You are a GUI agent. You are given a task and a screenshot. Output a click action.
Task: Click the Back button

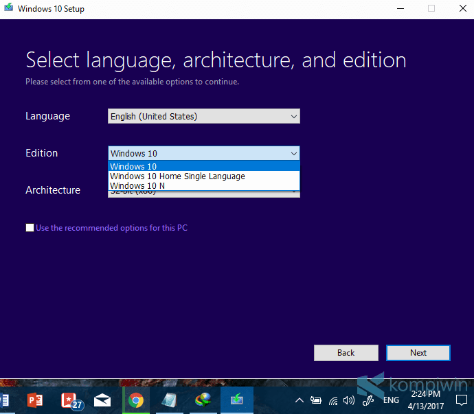346,353
